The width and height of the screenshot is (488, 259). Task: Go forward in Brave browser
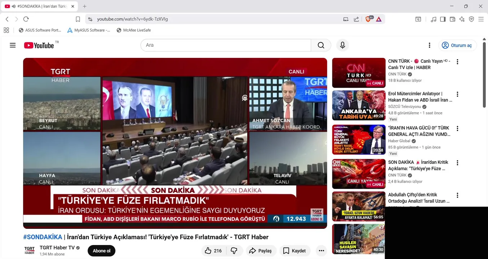(x=16, y=19)
